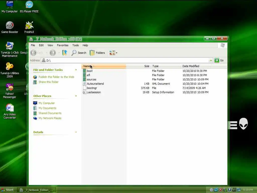The height and width of the screenshot is (193, 257).
Task: Select the boot folder
Action: click(x=90, y=71)
